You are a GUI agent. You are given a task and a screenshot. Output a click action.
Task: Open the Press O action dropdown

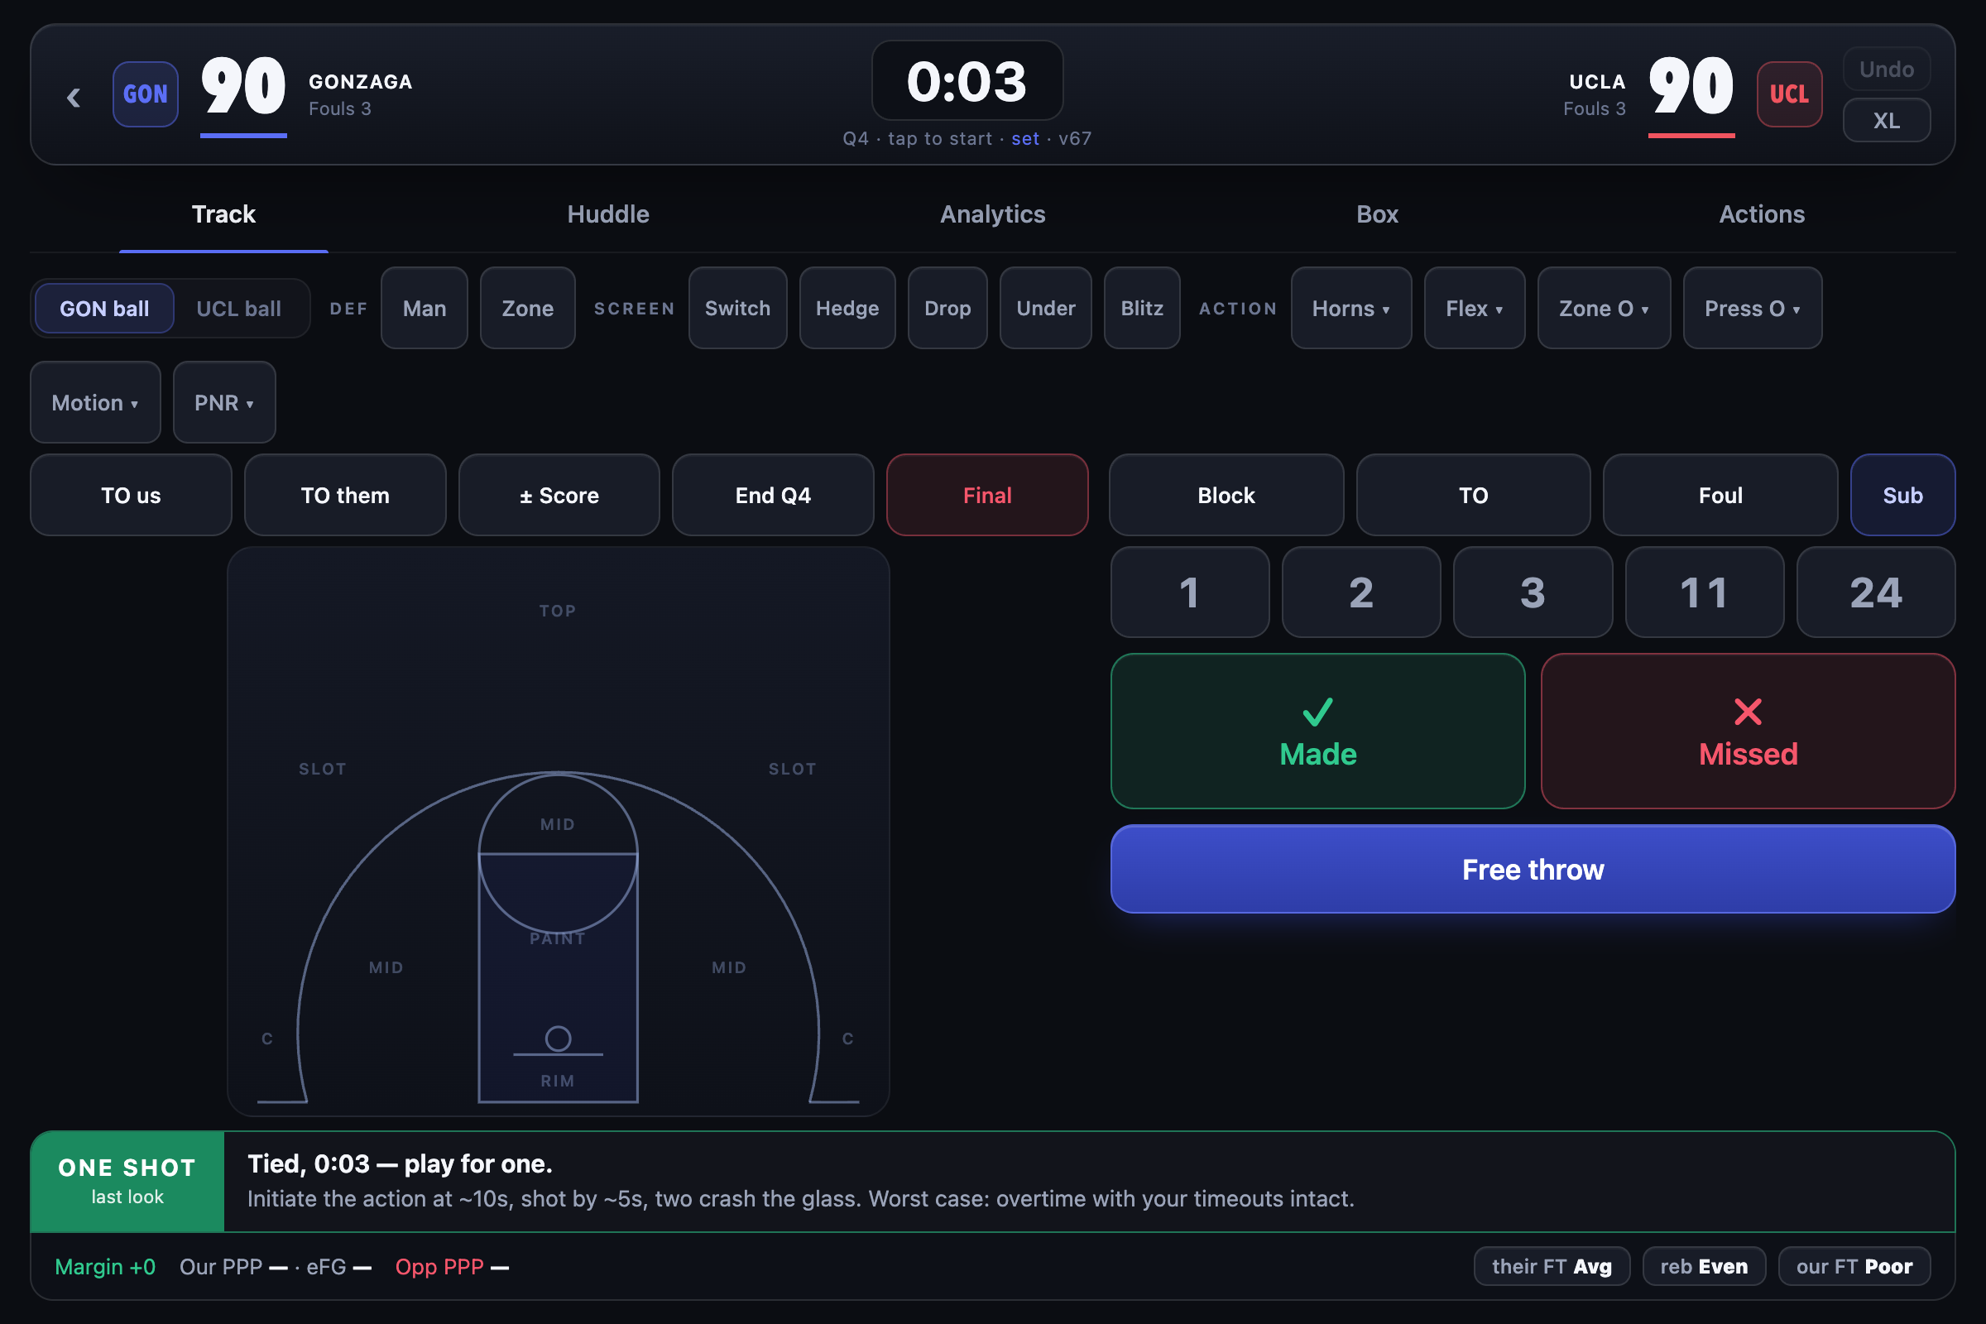[1752, 308]
